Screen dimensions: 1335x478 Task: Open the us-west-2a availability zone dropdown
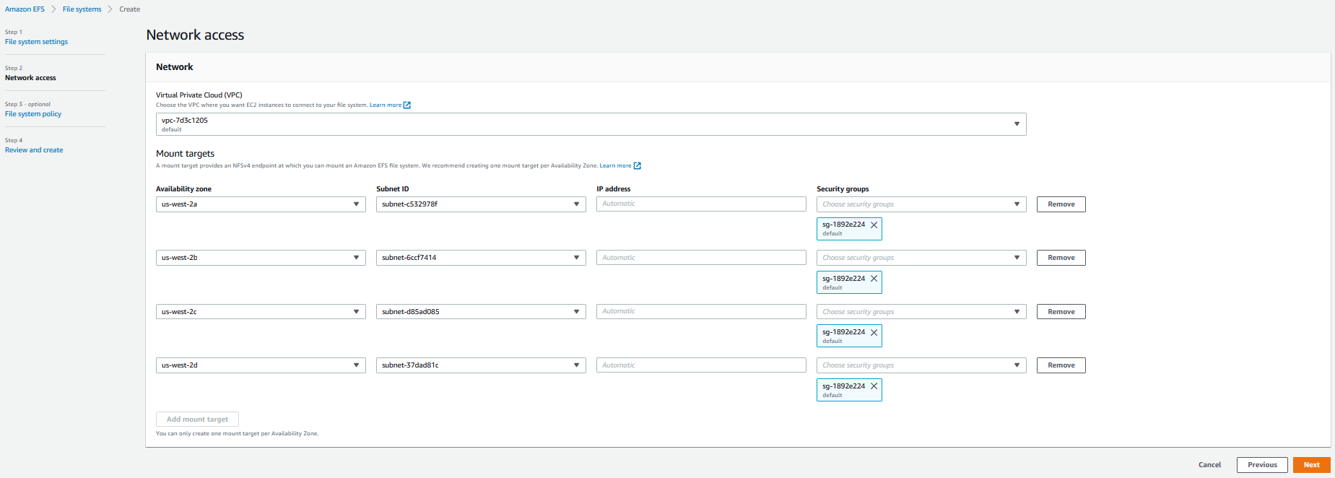(261, 204)
